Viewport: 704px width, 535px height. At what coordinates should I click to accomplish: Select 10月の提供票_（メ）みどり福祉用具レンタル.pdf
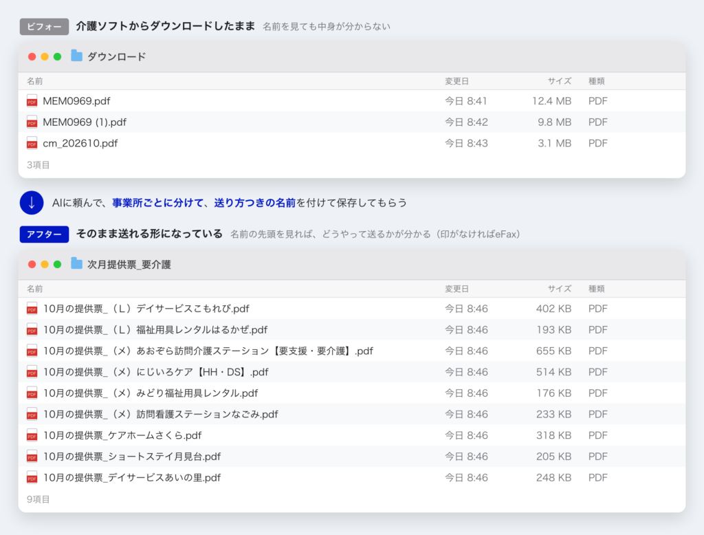(x=151, y=393)
